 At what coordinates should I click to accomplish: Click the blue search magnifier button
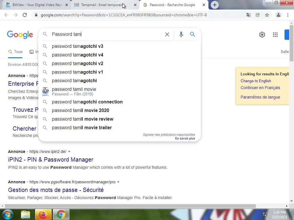pyautogui.click(x=192, y=34)
